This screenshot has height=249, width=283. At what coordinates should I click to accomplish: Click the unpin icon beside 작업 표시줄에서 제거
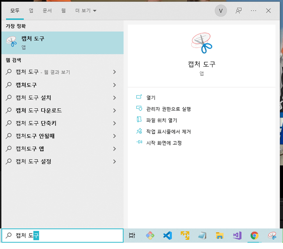click(x=139, y=131)
